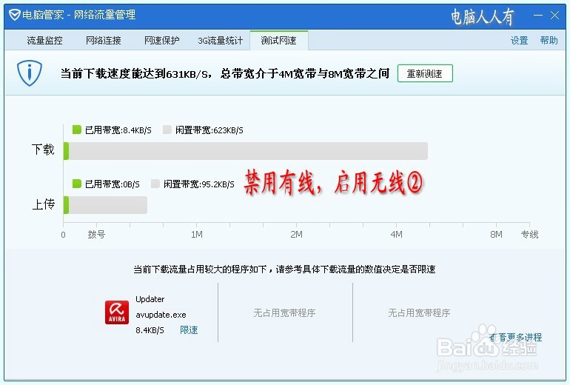The height and width of the screenshot is (385, 570).
Task: Click gray 闲置带宽:623KB/S legend swatch
Action: pos(167,130)
